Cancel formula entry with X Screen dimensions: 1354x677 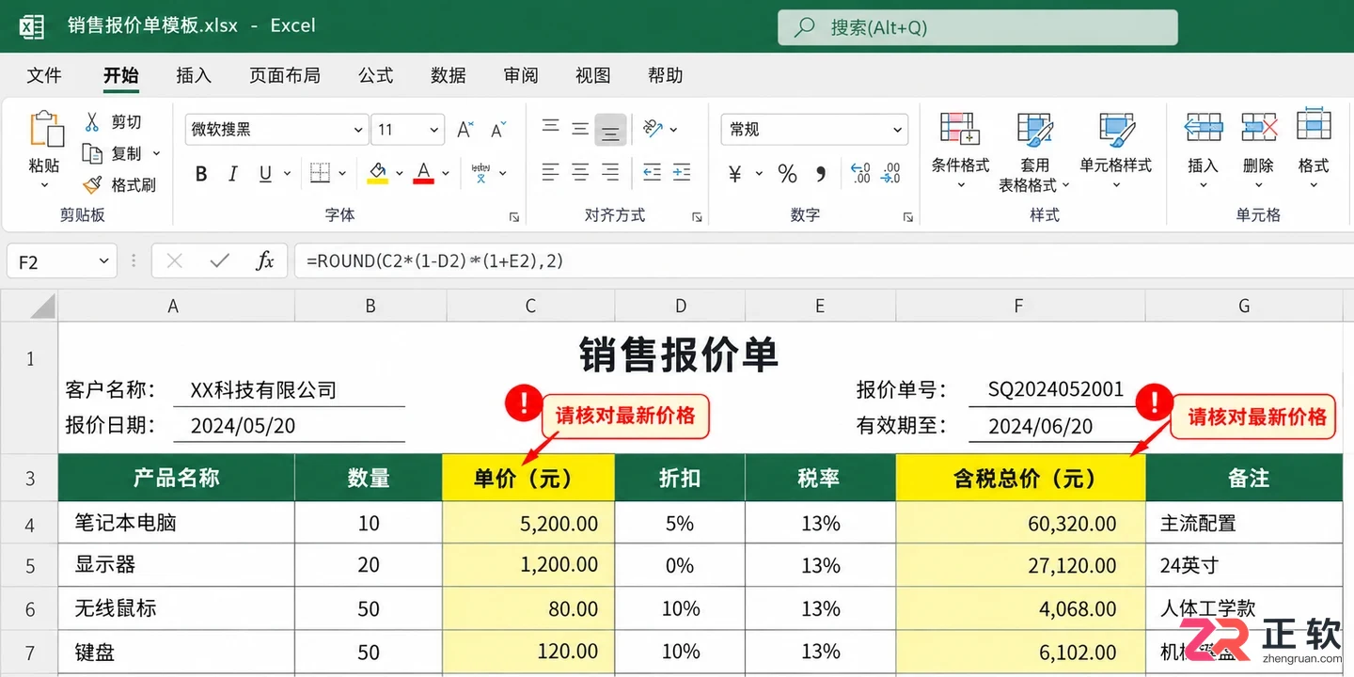pyautogui.click(x=174, y=260)
